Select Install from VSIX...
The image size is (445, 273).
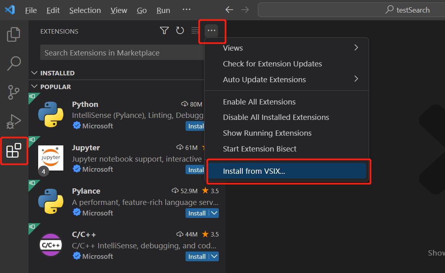click(x=287, y=171)
